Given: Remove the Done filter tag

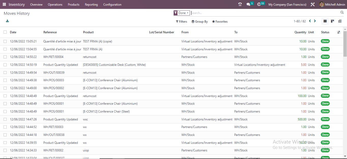Looking at the screenshot, I should (x=187, y=13).
